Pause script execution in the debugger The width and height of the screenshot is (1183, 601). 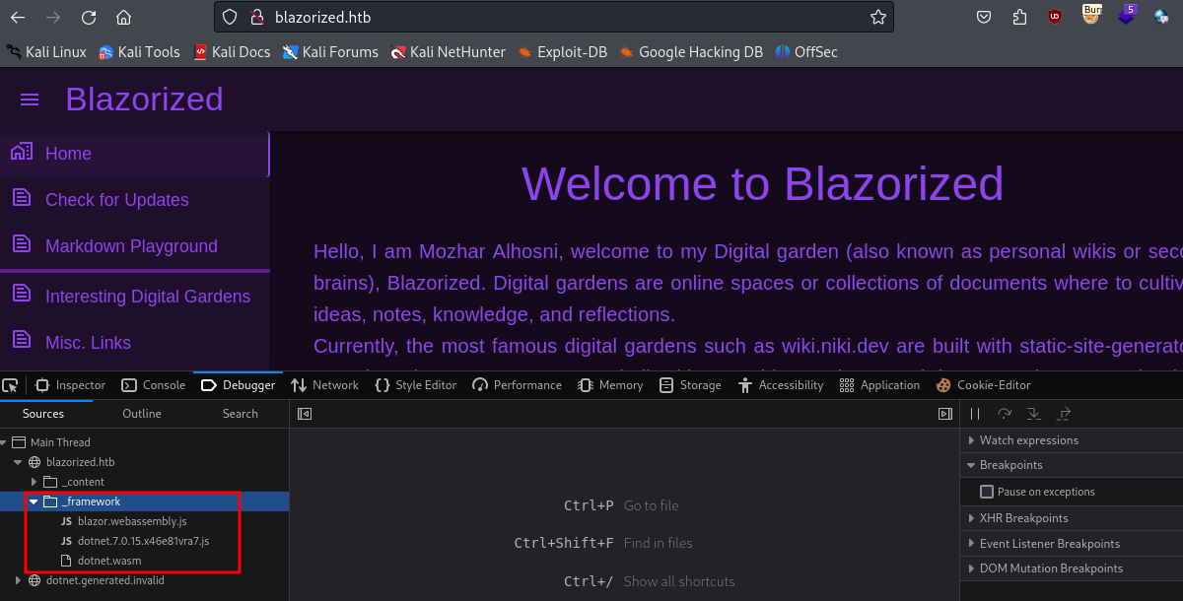point(975,415)
